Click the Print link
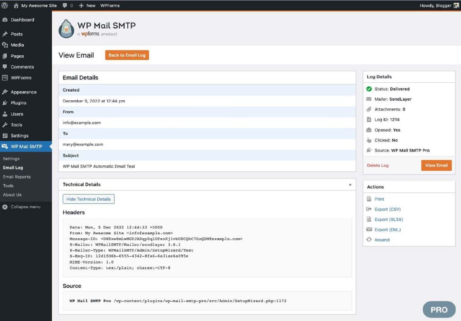 tap(379, 199)
